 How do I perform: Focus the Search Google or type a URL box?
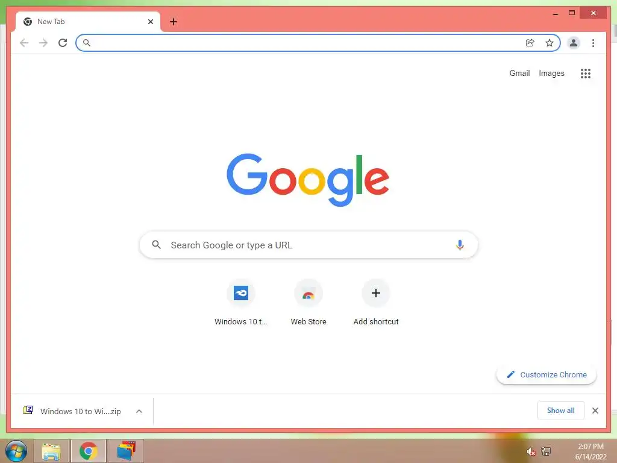pyautogui.click(x=308, y=245)
